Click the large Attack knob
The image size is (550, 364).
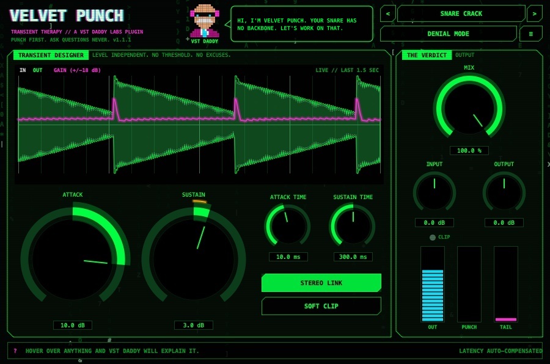[x=74, y=259]
